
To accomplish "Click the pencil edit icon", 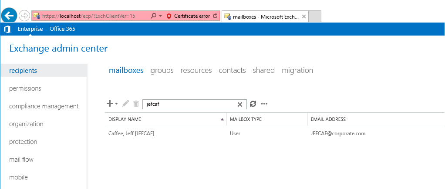I will point(125,104).
